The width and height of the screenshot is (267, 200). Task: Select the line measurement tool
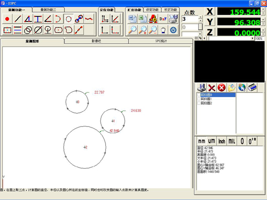(x=18, y=19)
